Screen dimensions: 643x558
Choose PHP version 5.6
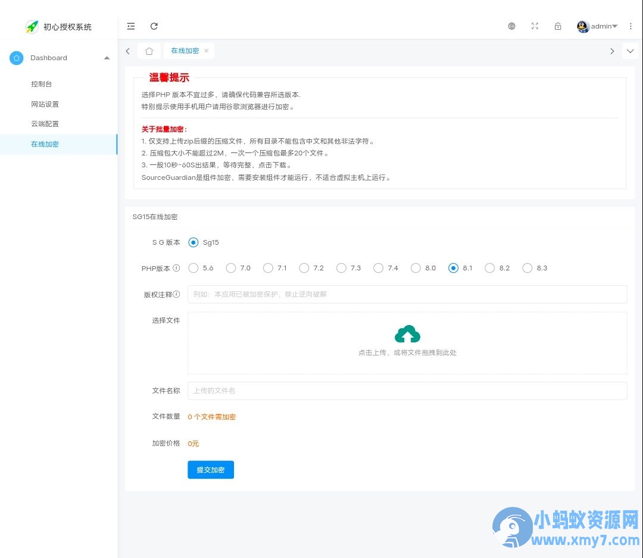(x=193, y=268)
